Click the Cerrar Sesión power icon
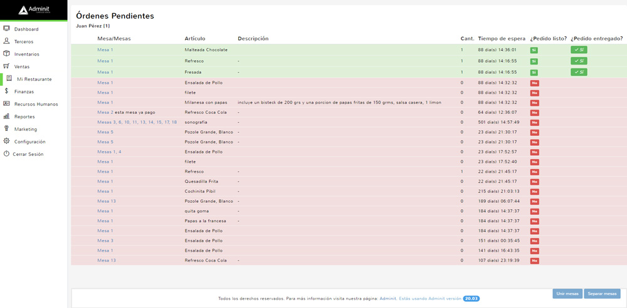This screenshot has width=627, height=308. pos(7,154)
